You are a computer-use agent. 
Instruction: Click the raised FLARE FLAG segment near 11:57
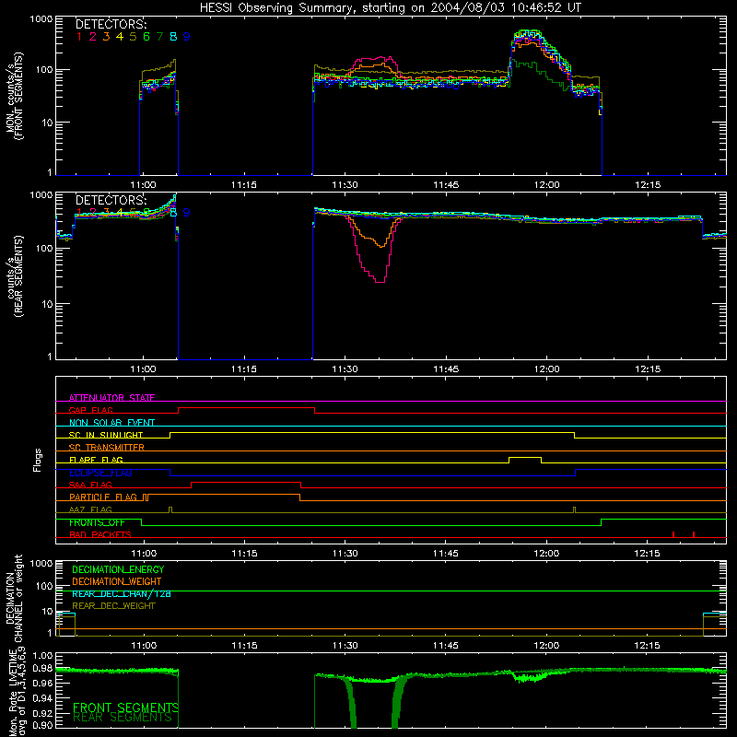(525, 457)
